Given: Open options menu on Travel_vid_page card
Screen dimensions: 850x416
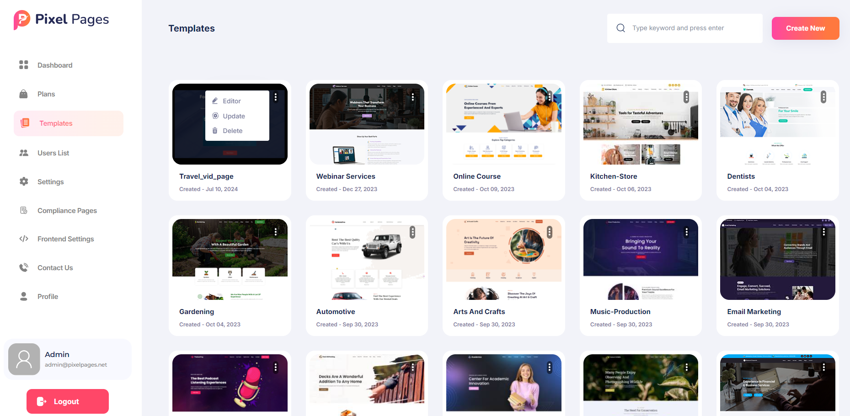Looking at the screenshot, I should coord(276,97).
